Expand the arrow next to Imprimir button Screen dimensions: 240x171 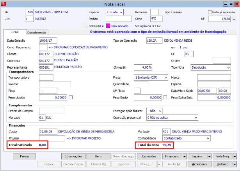209,157
